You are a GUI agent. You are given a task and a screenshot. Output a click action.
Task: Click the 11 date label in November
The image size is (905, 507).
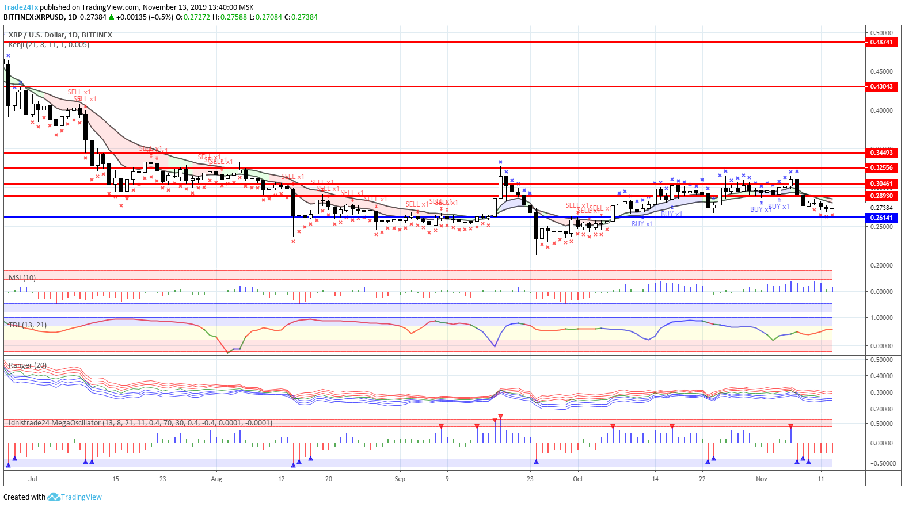[821, 479]
